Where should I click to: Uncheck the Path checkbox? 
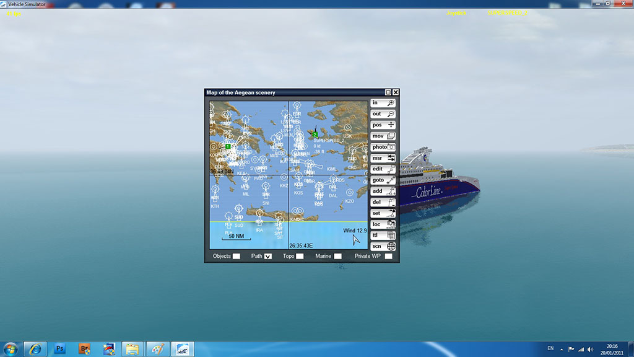click(x=268, y=257)
